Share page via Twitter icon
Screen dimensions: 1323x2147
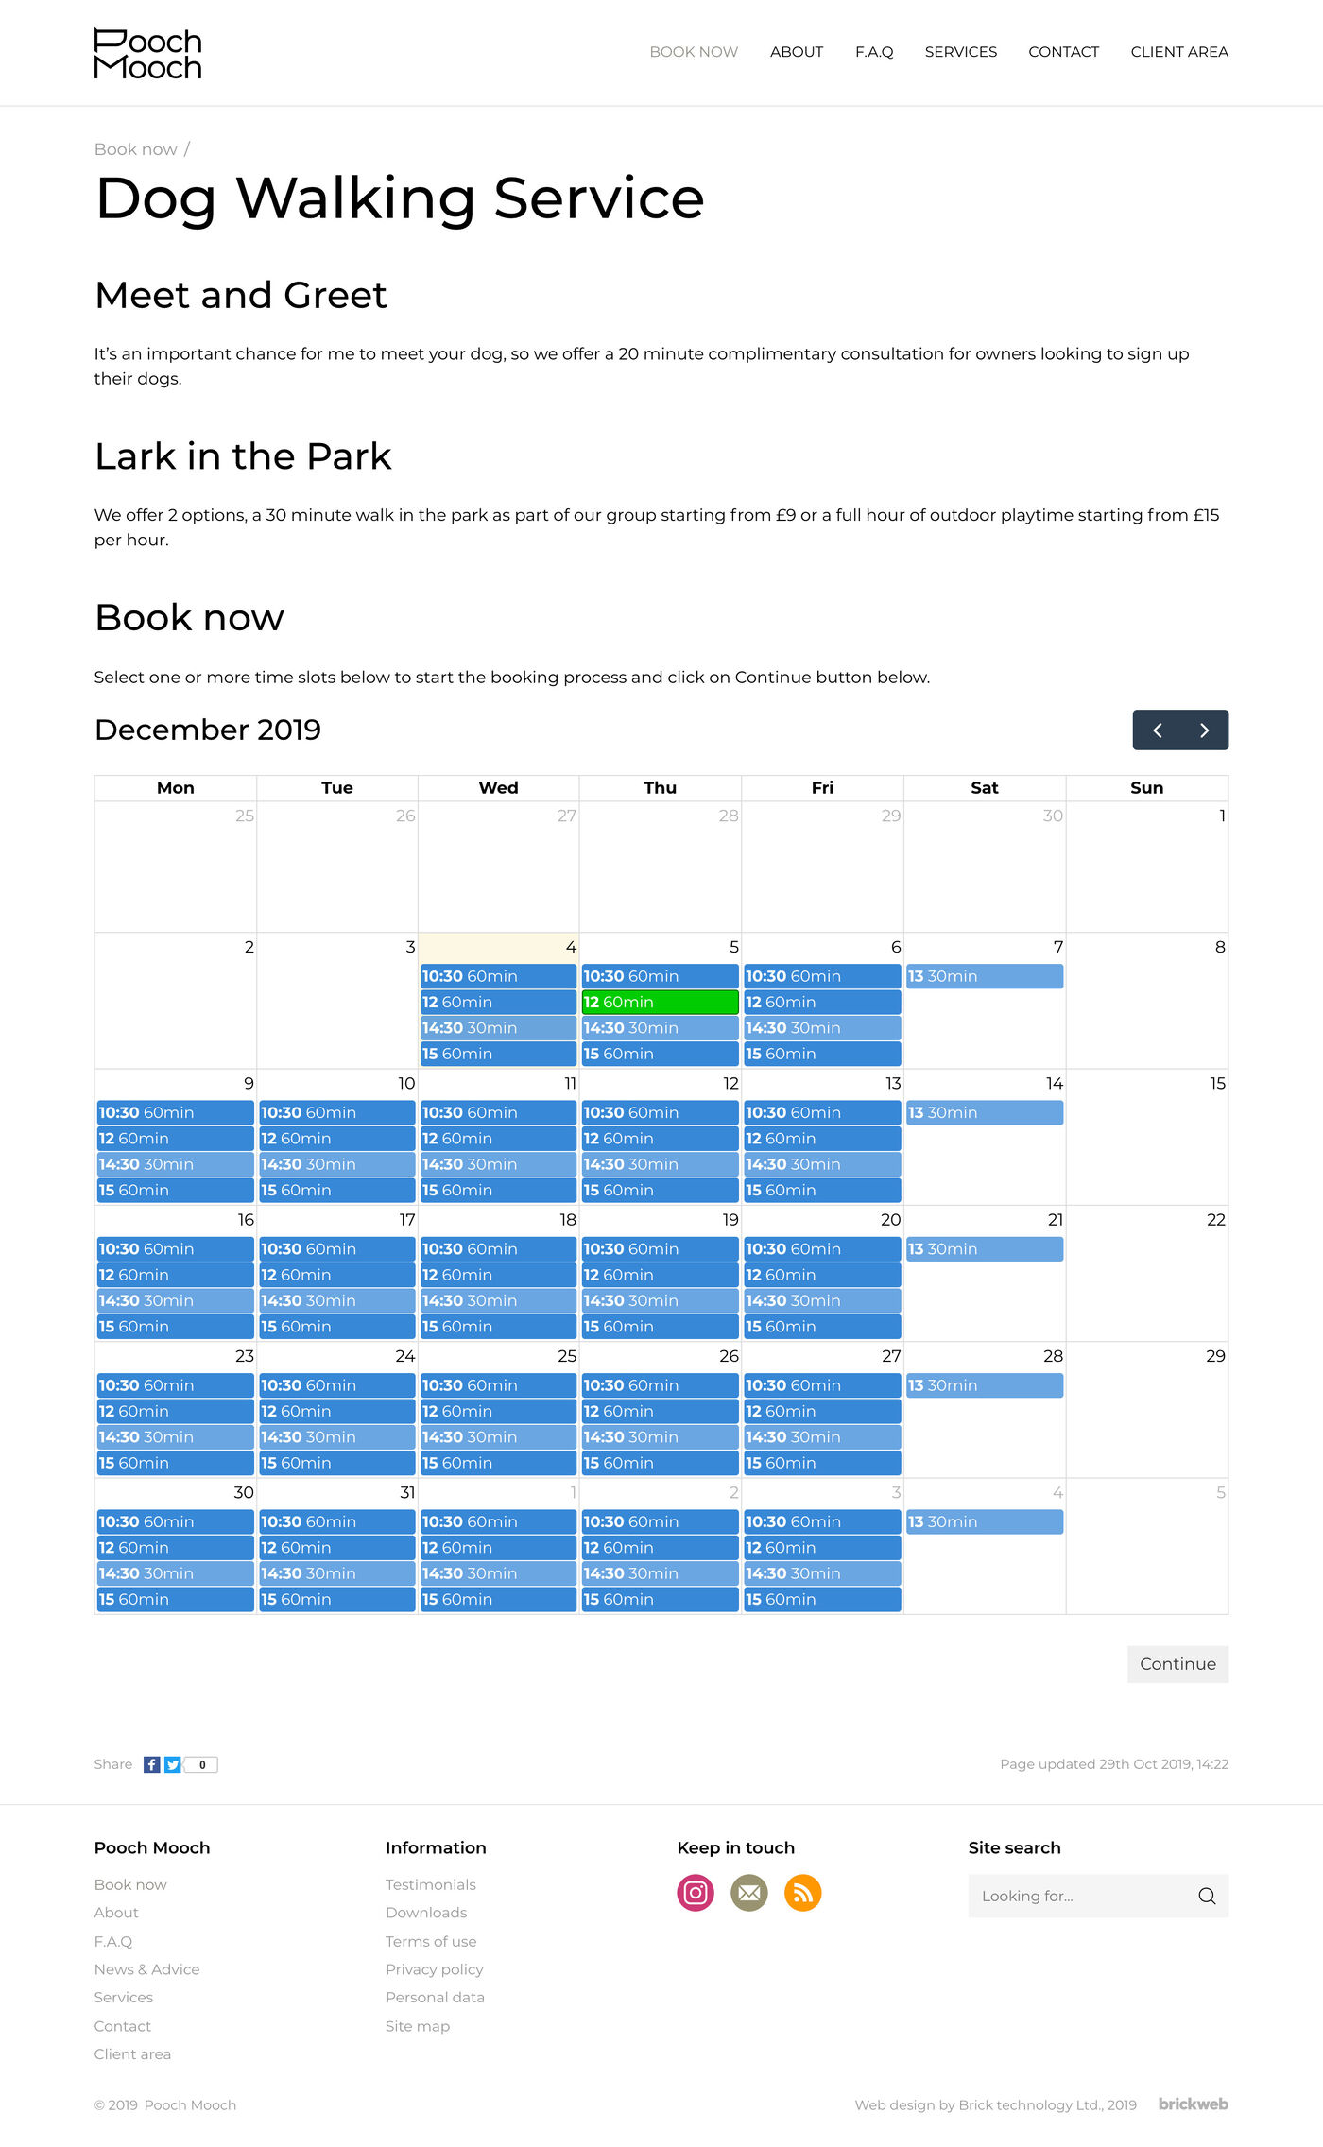(173, 1764)
